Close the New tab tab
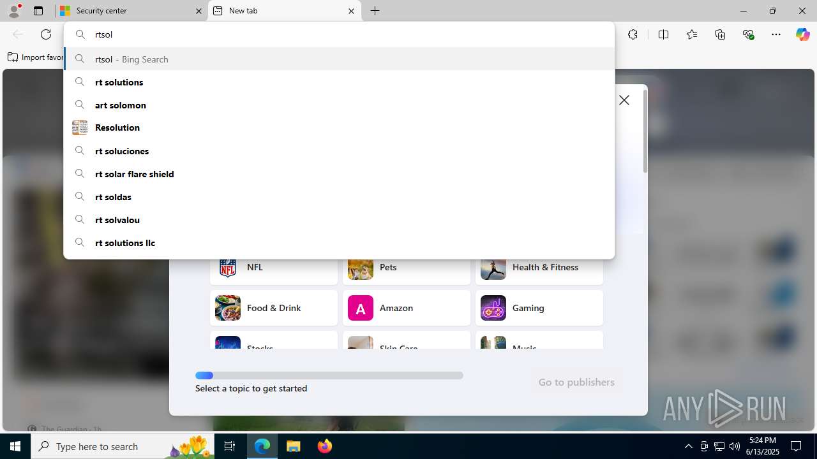Screen dimensions: 817x459 click(x=351, y=11)
